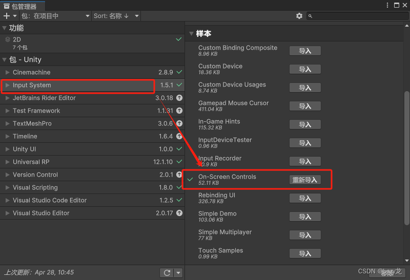This screenshot has width=410, height=280.
Task: Import the Rebinding UI sample
Action: click(305, 198)
